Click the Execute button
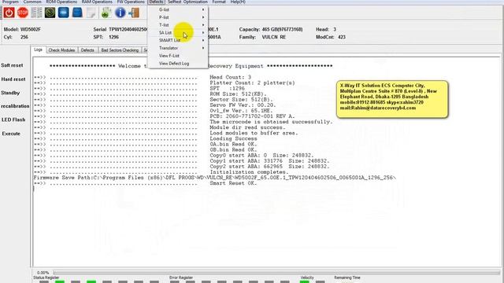 coord(11,134)
